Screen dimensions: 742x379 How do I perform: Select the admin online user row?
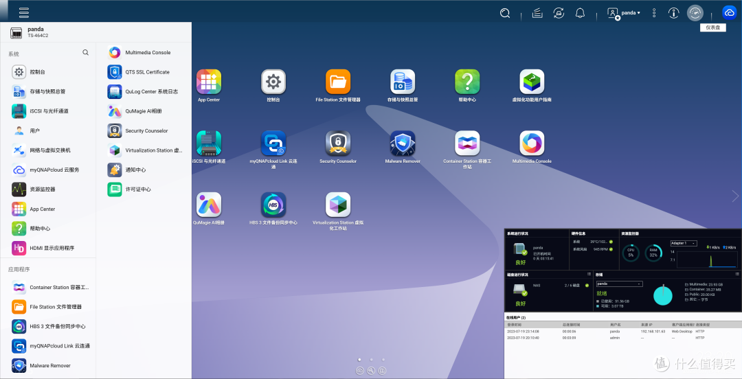point(622,338)
